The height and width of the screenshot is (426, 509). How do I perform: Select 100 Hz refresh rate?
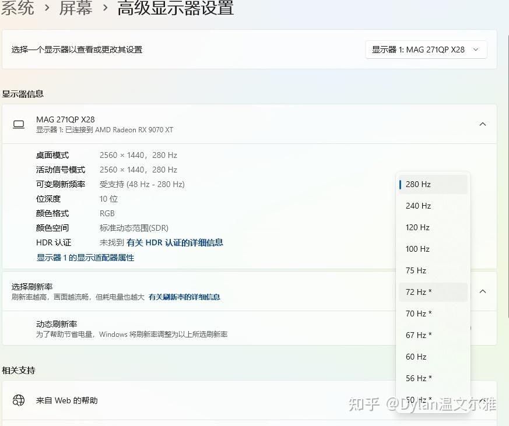click(x=433, y=249)
